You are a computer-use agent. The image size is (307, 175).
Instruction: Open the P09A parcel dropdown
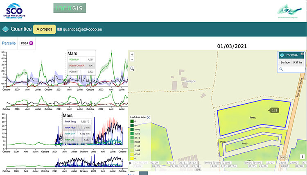(32, 43)
